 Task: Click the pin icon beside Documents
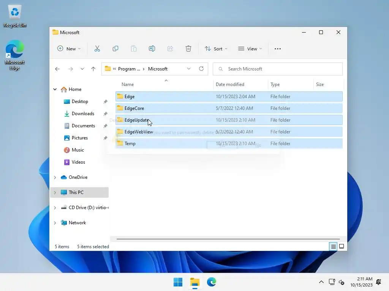click(106, 126)
